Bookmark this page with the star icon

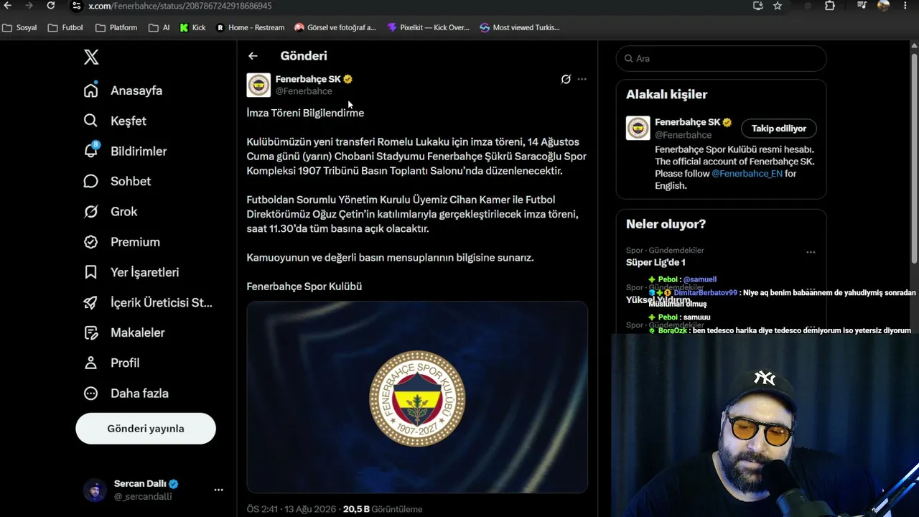pos(778,6)
